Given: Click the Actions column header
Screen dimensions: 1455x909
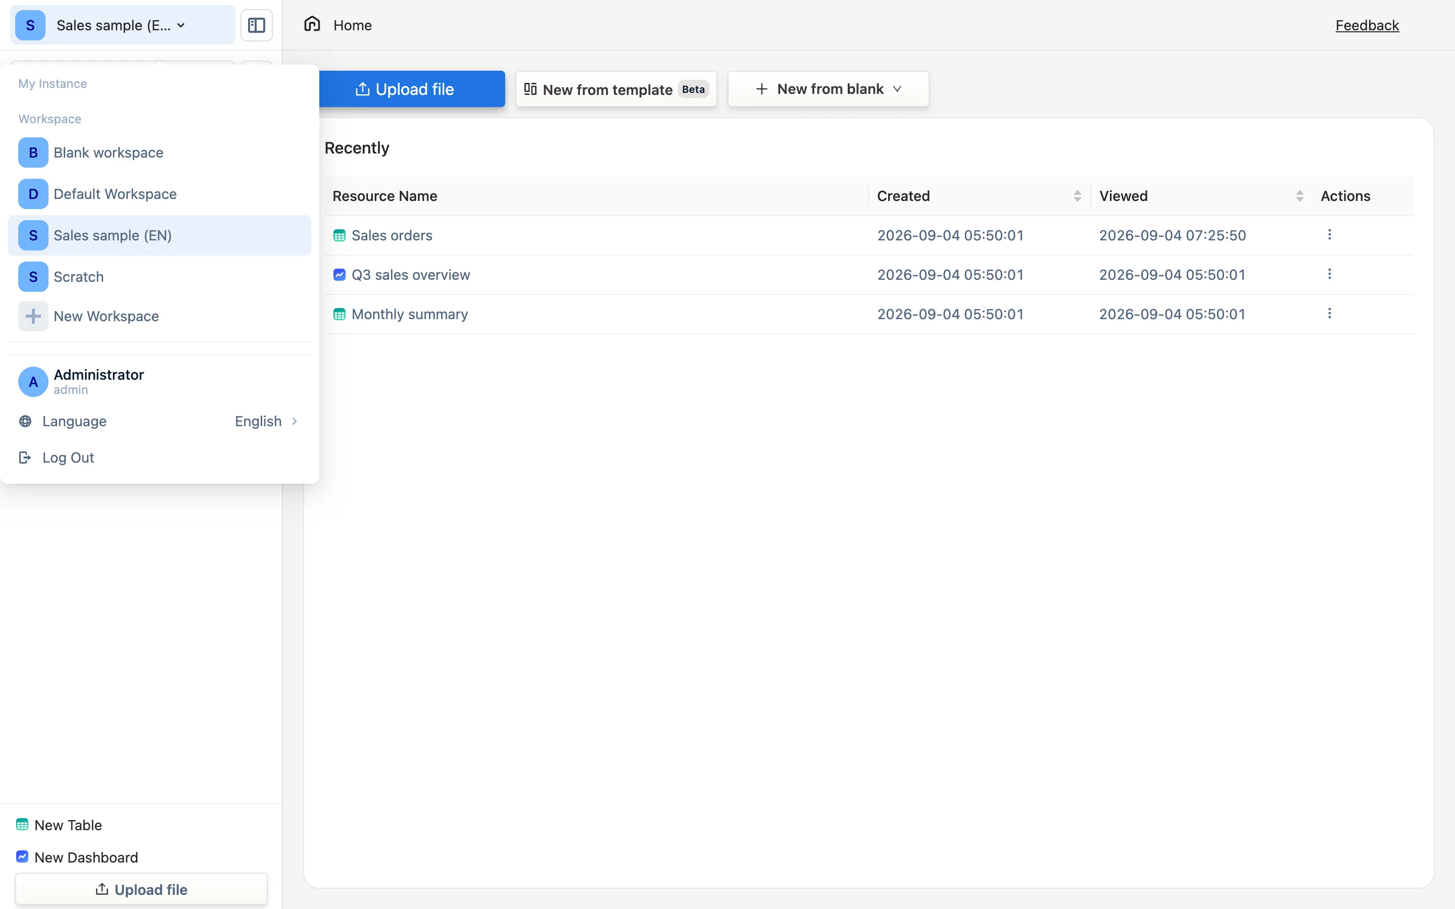Looking at the screenshot, I should pyautogui.click(x=1345, y=196).
